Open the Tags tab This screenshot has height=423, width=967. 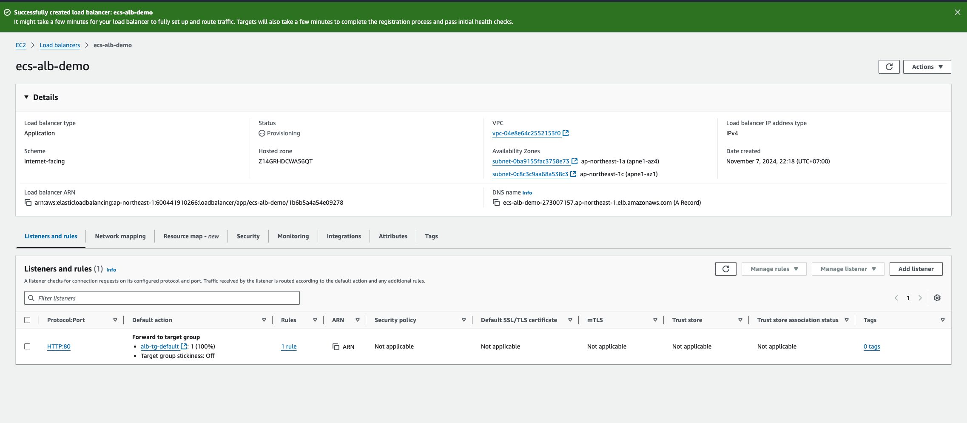431,236
